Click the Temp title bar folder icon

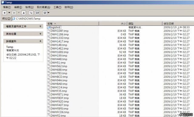[x=3, y=2]
